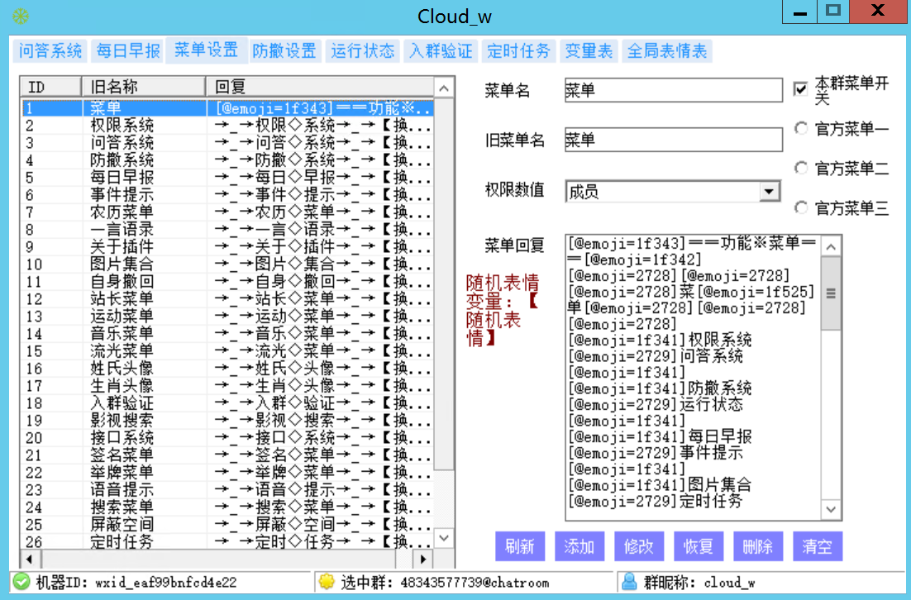Select the 权限系统 row in the list

click(x=122, y=126)
